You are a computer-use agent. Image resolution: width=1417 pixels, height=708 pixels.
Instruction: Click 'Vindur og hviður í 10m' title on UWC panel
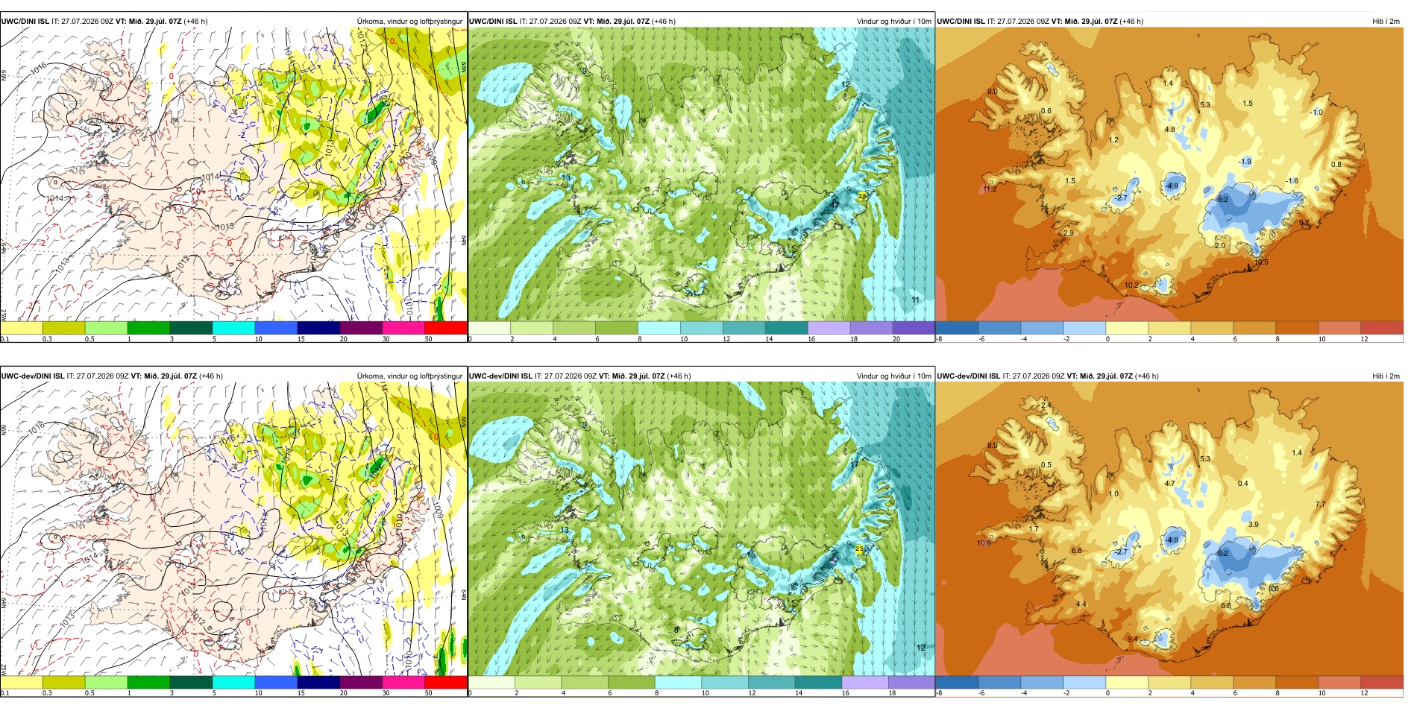[893, 22]
